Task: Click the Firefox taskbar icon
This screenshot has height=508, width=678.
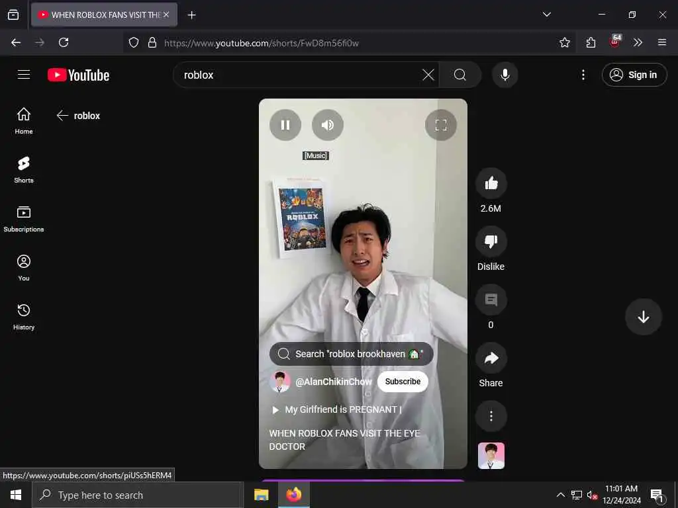Action: (293, 495)
